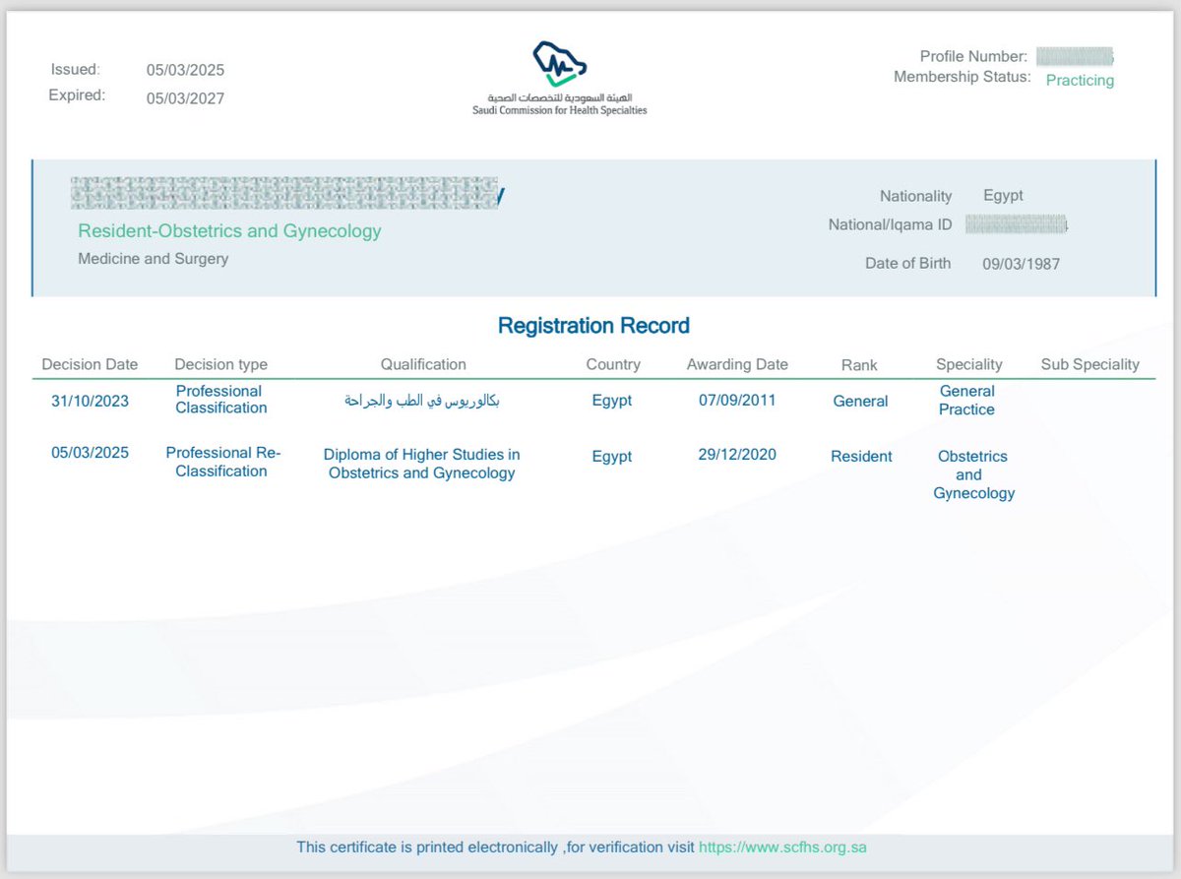Click the Diploma of Higher Studies qualification text
The height and width of the screenshot is (879, 1181).
click(x=423, y=464)
